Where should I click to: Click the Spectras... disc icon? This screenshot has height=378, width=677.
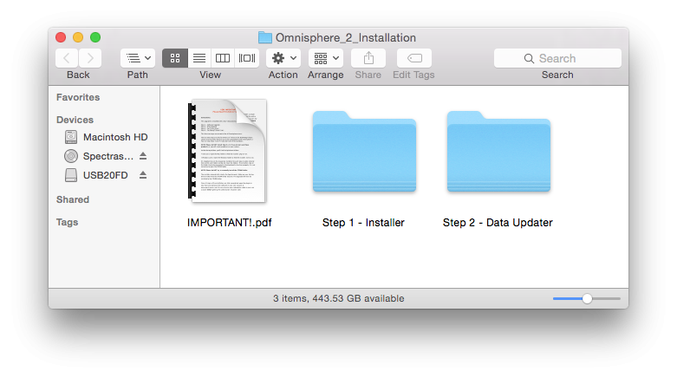[x=71, y=156]
